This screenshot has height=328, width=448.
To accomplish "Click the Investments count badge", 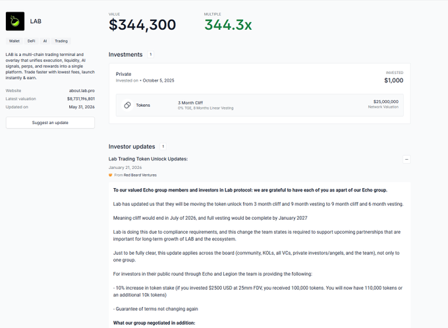I will click(x=151, y=54).
